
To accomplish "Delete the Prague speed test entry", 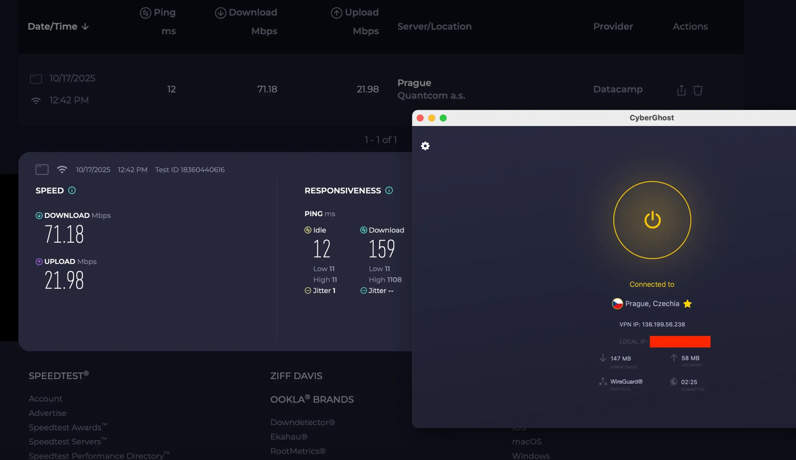I will [698, 90].
